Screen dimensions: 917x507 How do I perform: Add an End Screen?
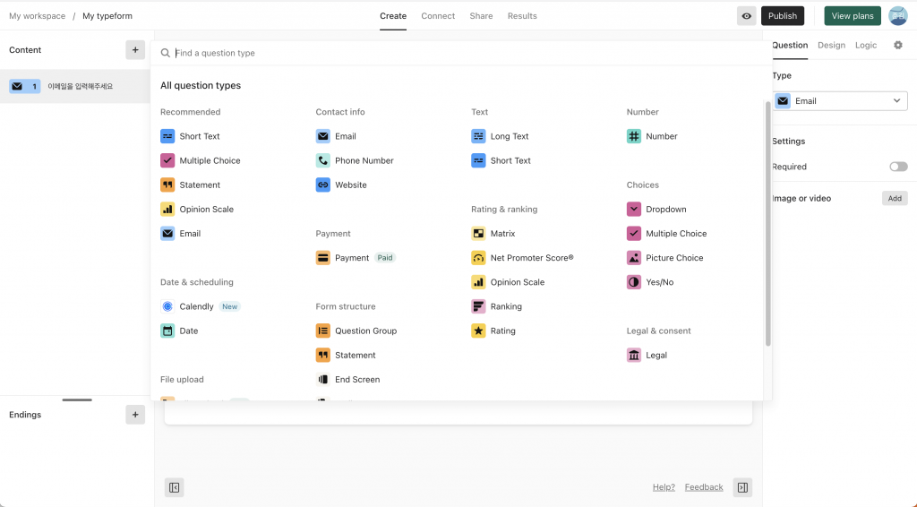347,380
